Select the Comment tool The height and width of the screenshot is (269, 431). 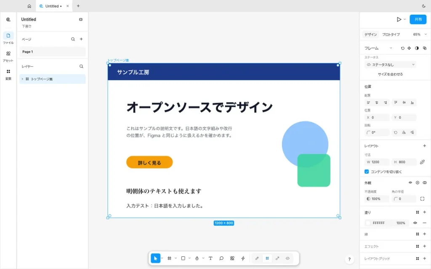point(221,258)
